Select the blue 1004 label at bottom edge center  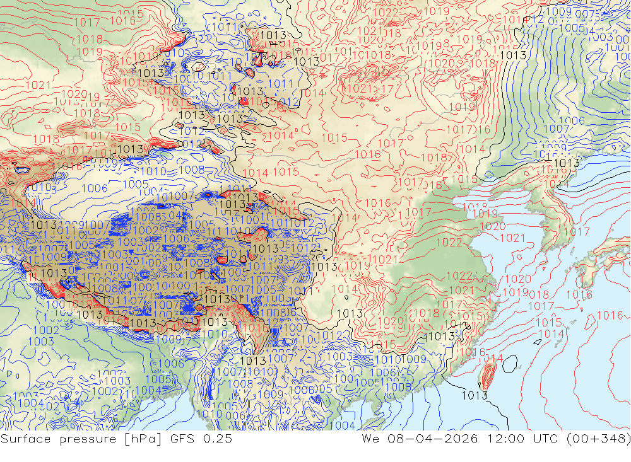click(342, 425)
